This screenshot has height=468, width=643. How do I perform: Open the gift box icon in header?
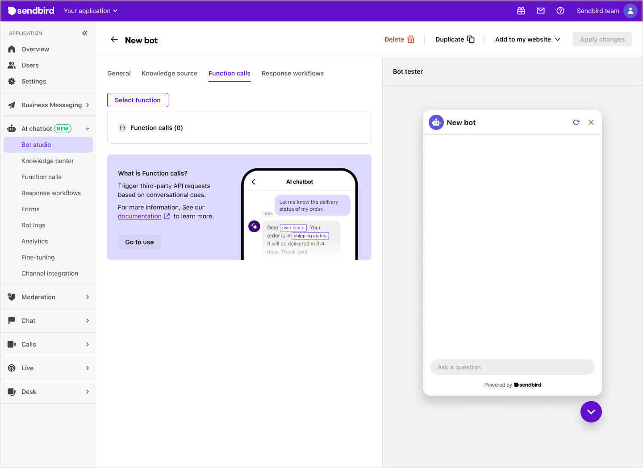click(521, 11)
